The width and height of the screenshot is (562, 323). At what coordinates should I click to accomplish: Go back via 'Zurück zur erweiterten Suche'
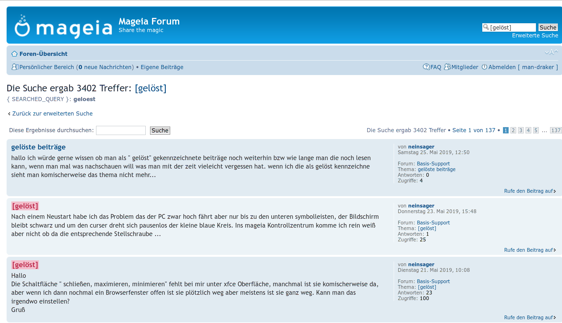pyautogui.click(x=52, y=114)
